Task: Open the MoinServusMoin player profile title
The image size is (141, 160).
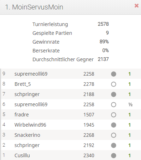Action: pyautogui.click(x=34, y=7)
